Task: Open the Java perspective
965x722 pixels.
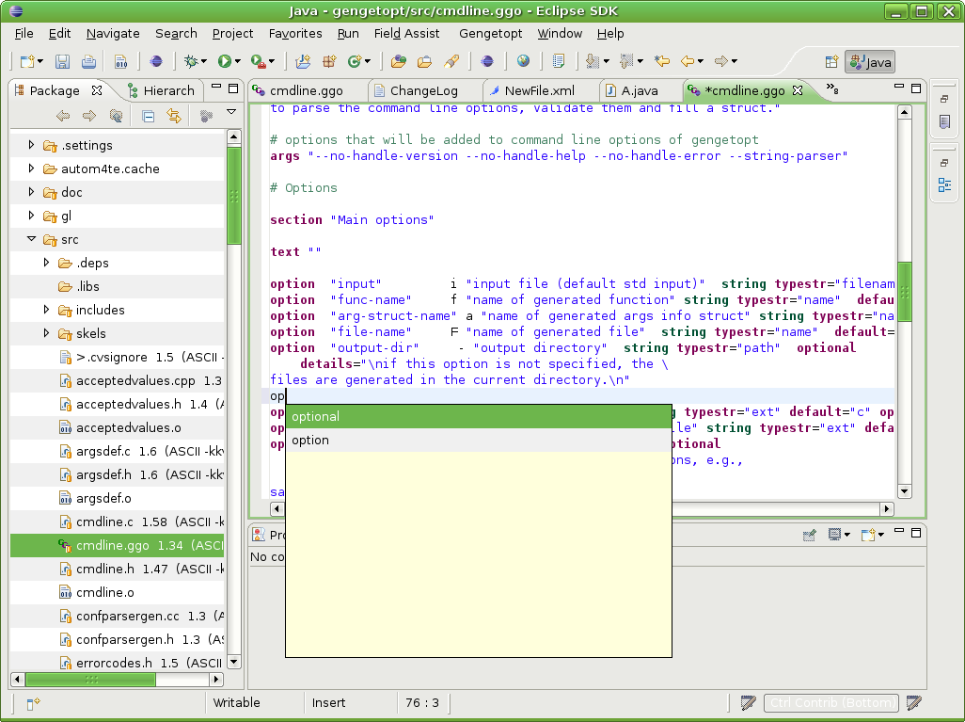Action: (x=870, y=62)
